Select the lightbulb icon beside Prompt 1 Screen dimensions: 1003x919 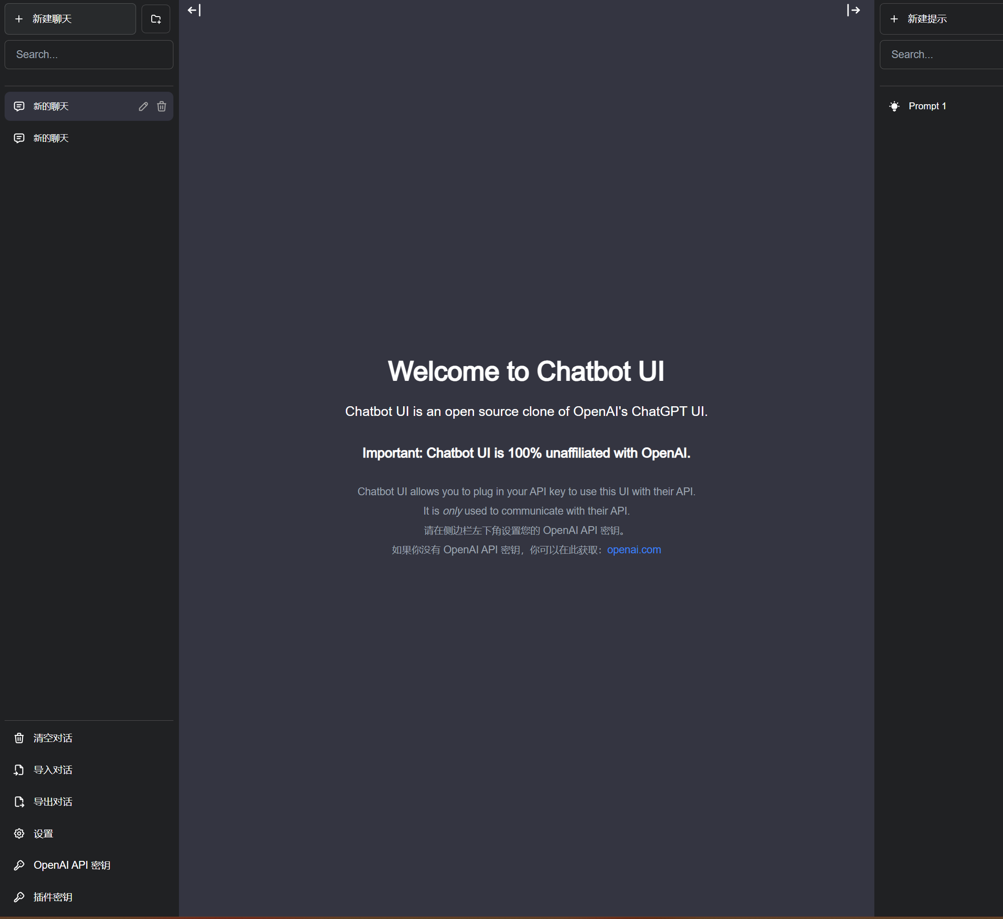pyautogui.click(x=894, y=106)
